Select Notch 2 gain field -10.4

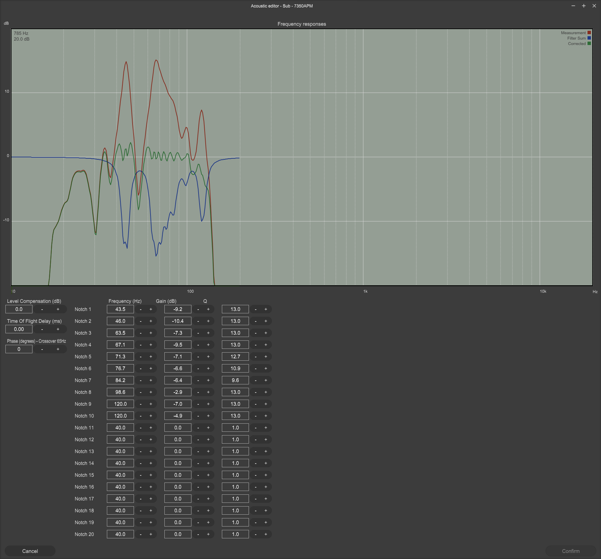tap(178, 321)
